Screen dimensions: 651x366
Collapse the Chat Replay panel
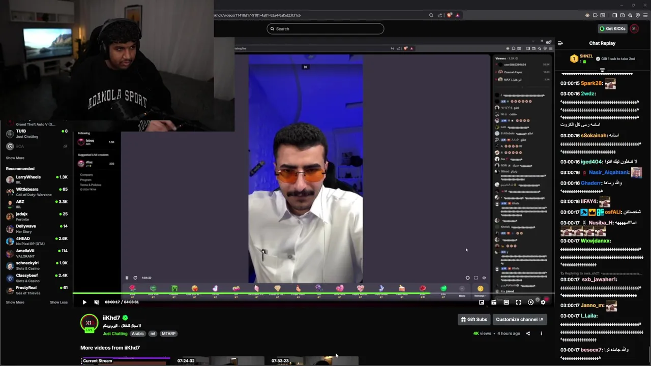pyautogui.click(x=560, y=43)
